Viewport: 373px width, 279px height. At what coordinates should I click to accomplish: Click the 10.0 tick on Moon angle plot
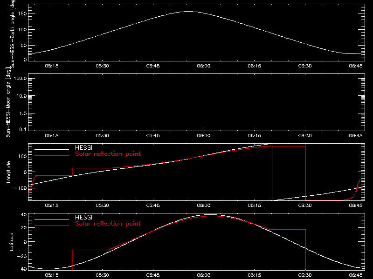(x=21, y=96)
